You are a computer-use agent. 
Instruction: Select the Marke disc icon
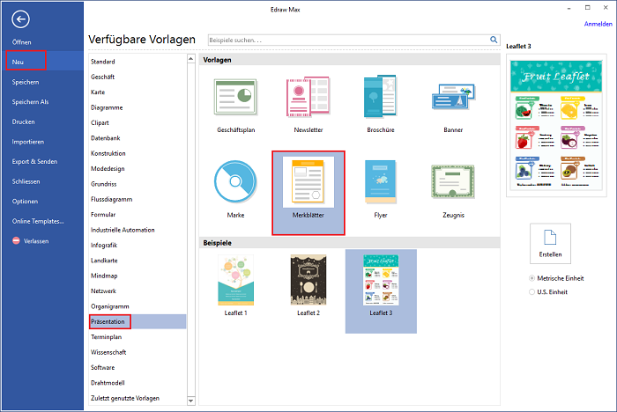(235, 181)
